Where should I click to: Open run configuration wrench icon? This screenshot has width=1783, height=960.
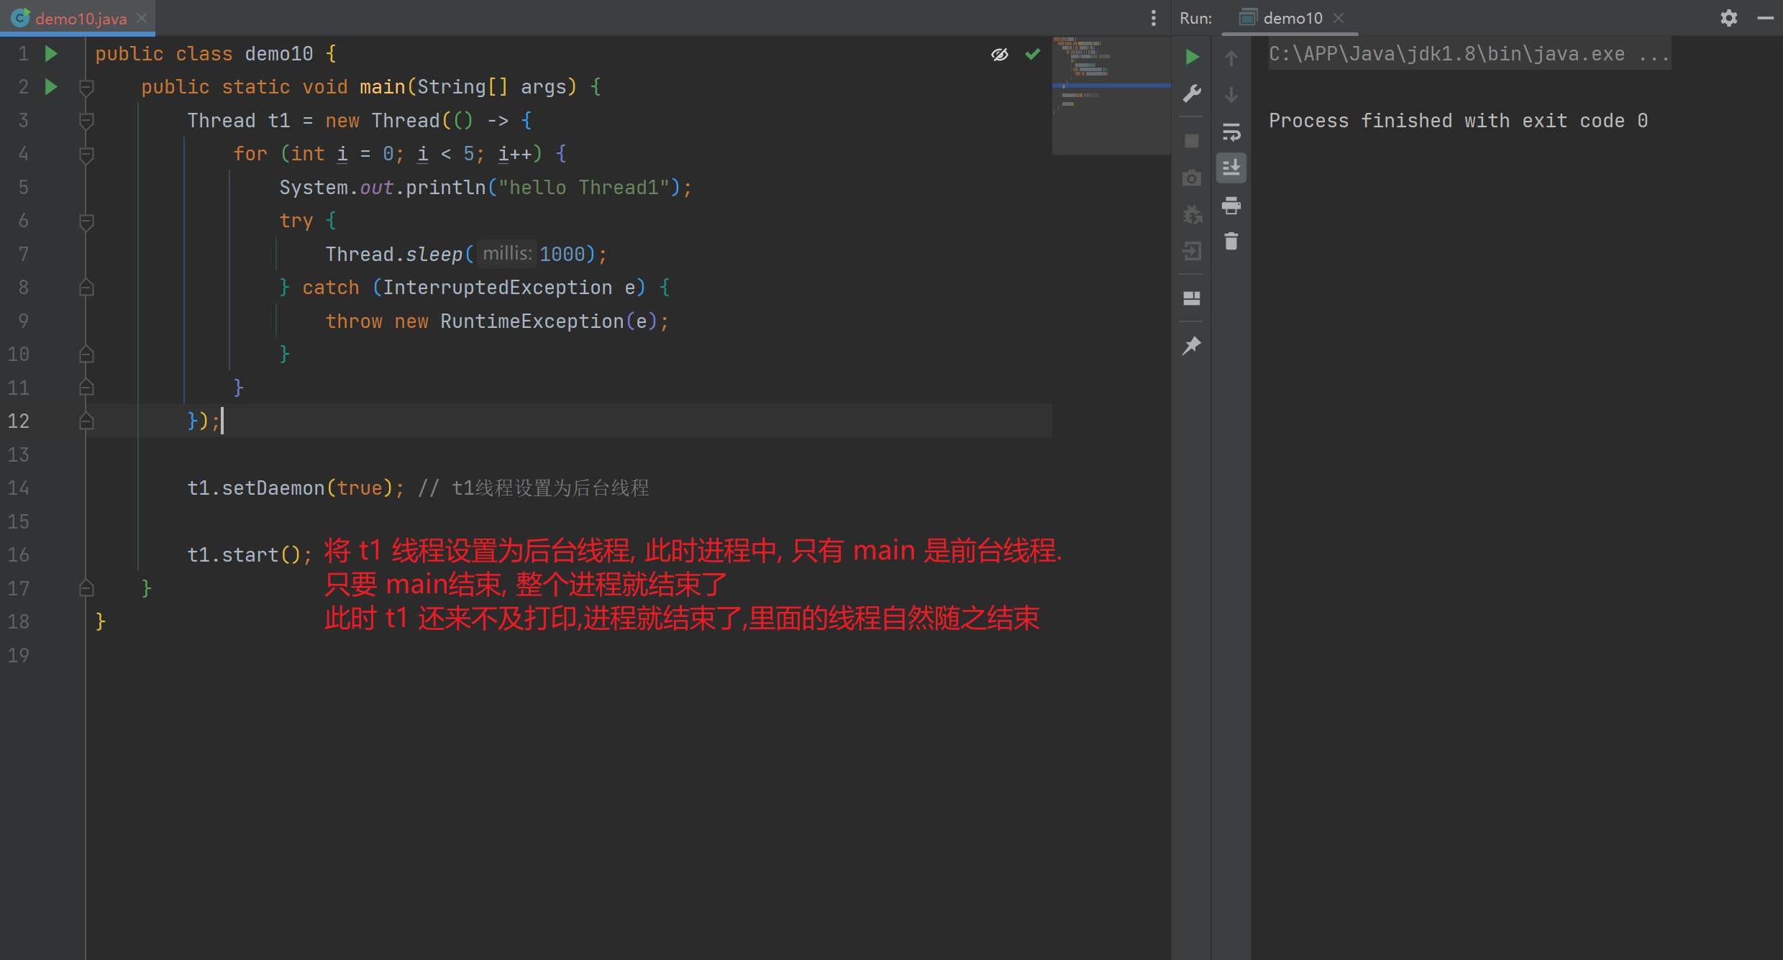coord(1192,93)
